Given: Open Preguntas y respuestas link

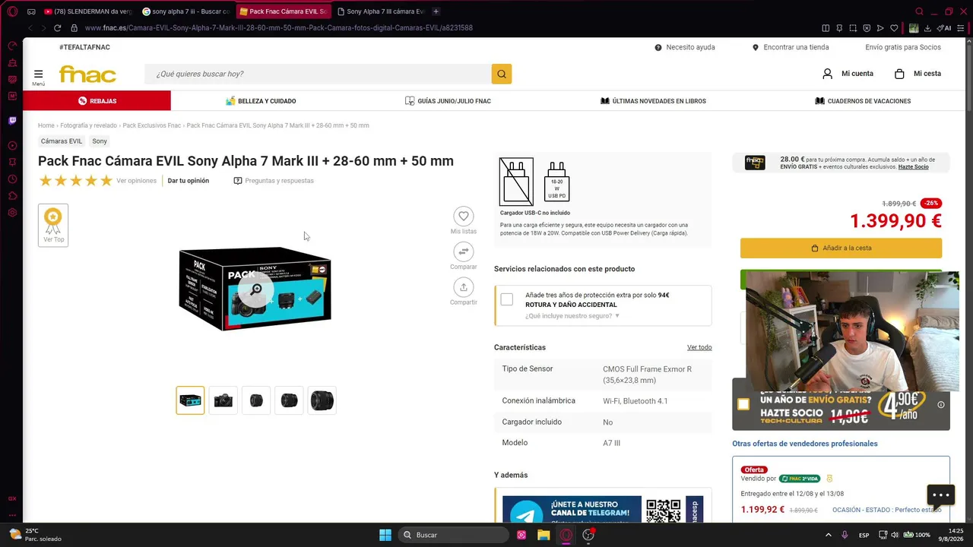Looking at the screenshot, I should coord(274,181).
